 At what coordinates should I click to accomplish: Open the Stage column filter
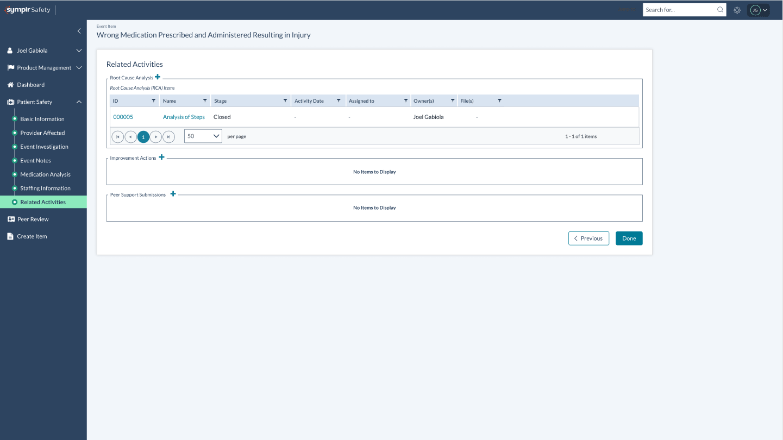tap(285, 100)
